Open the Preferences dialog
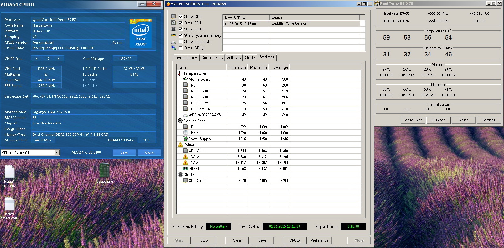The image size is (504, 248). [320, 240]
